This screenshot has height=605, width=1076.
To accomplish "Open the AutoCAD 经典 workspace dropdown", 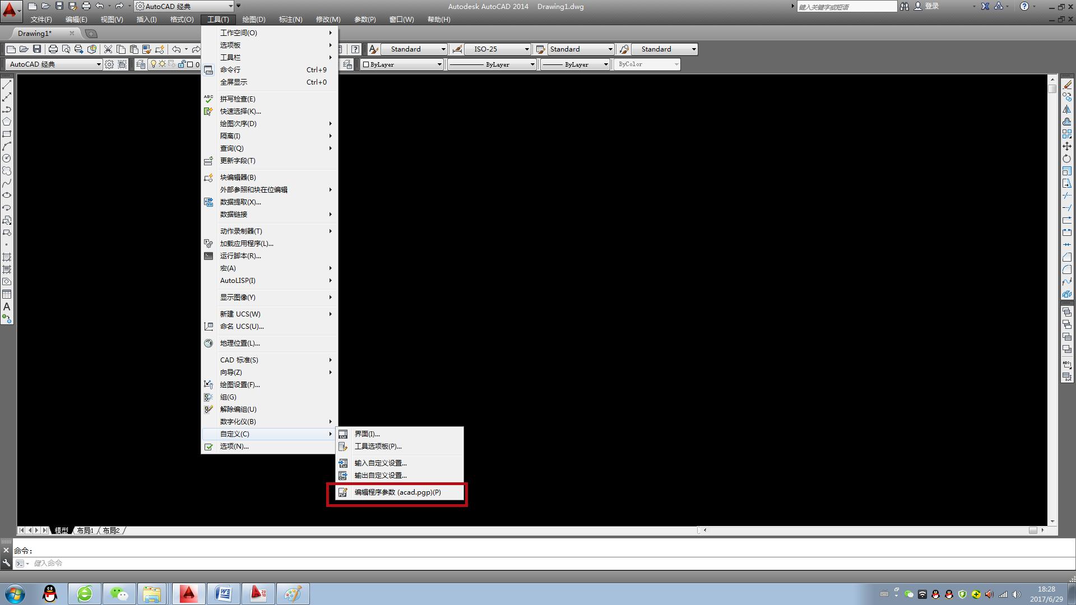I will point(99,64).
